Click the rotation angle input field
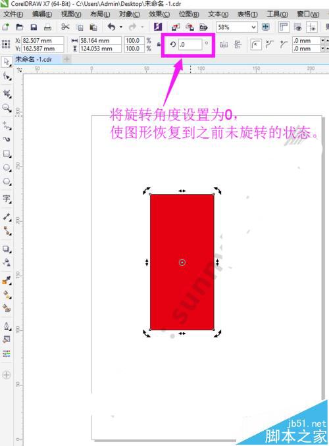 (190, 44)
